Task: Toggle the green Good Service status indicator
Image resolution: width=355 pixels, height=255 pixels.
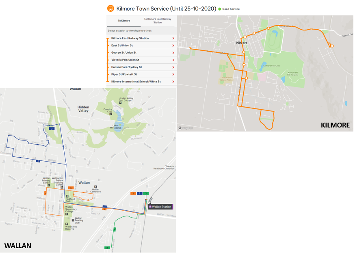Action: tap(219, 9)
